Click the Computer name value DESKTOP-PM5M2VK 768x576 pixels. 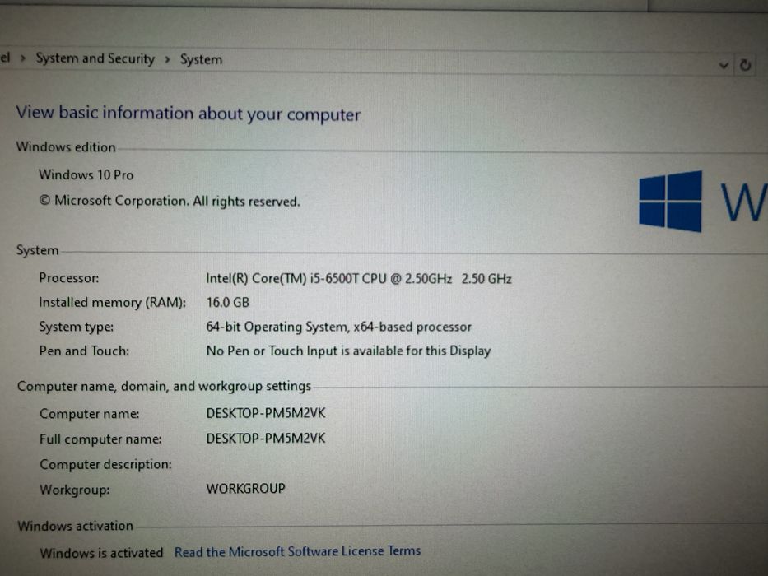(x=266, y=413)
